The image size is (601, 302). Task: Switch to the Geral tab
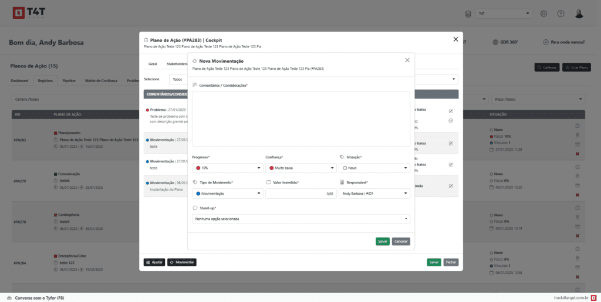153,63
